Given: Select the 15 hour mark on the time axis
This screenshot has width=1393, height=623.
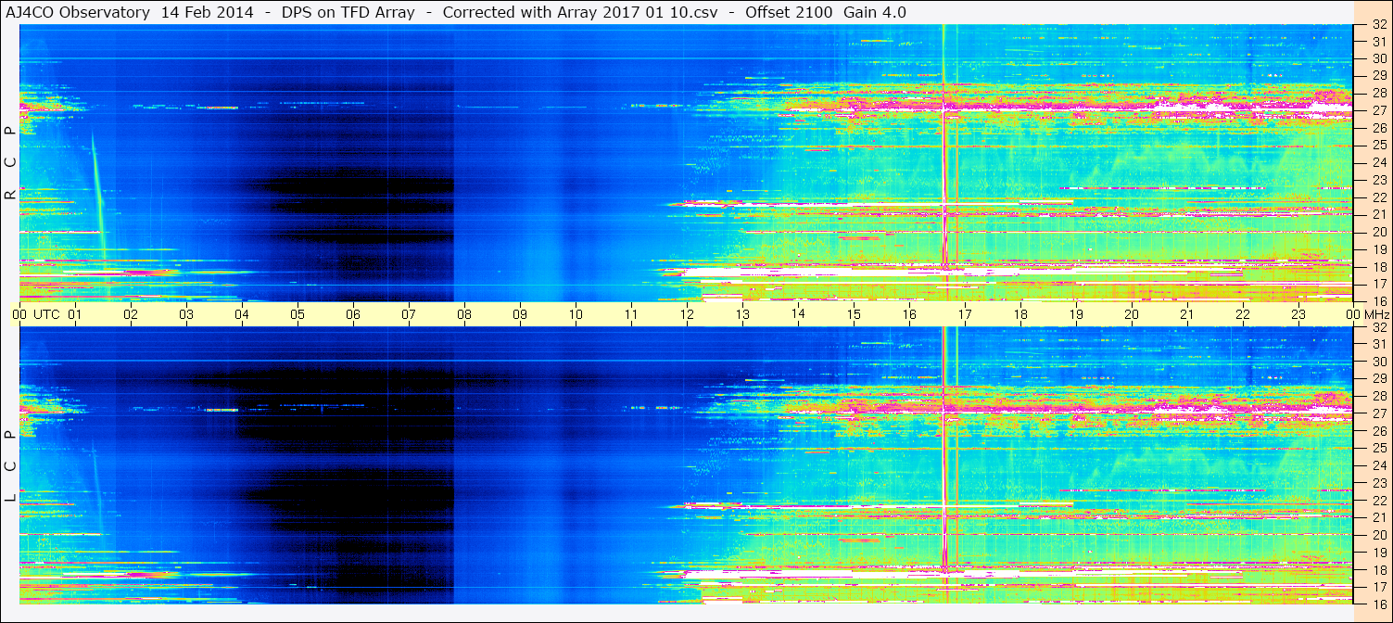Looking at the screenshot, I should (854, 314).
